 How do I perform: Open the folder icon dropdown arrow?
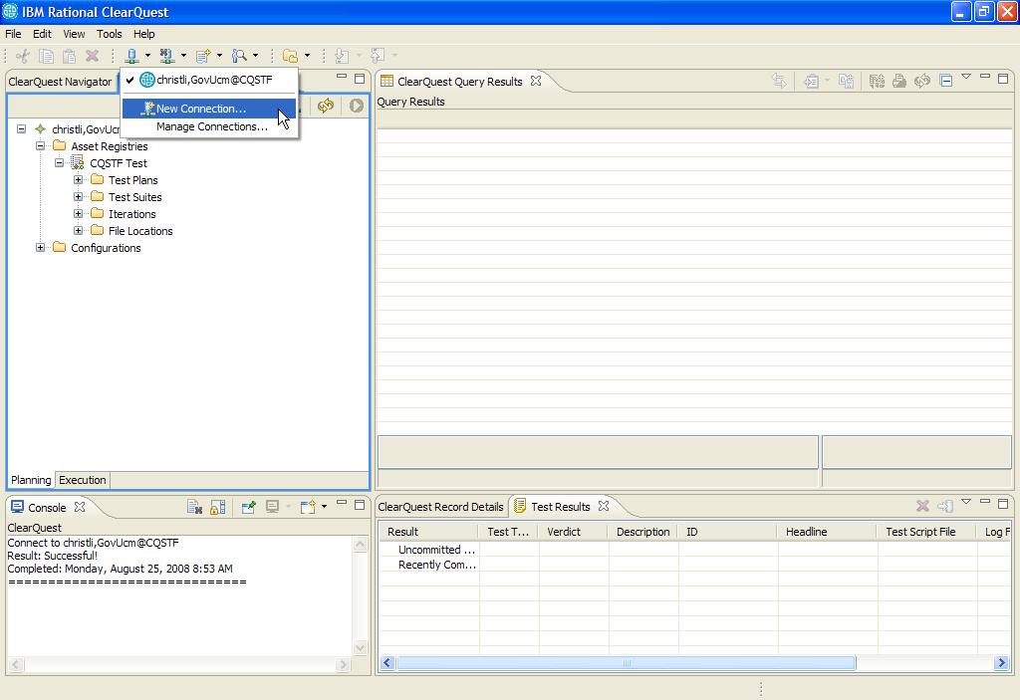[x=307, y=56]
